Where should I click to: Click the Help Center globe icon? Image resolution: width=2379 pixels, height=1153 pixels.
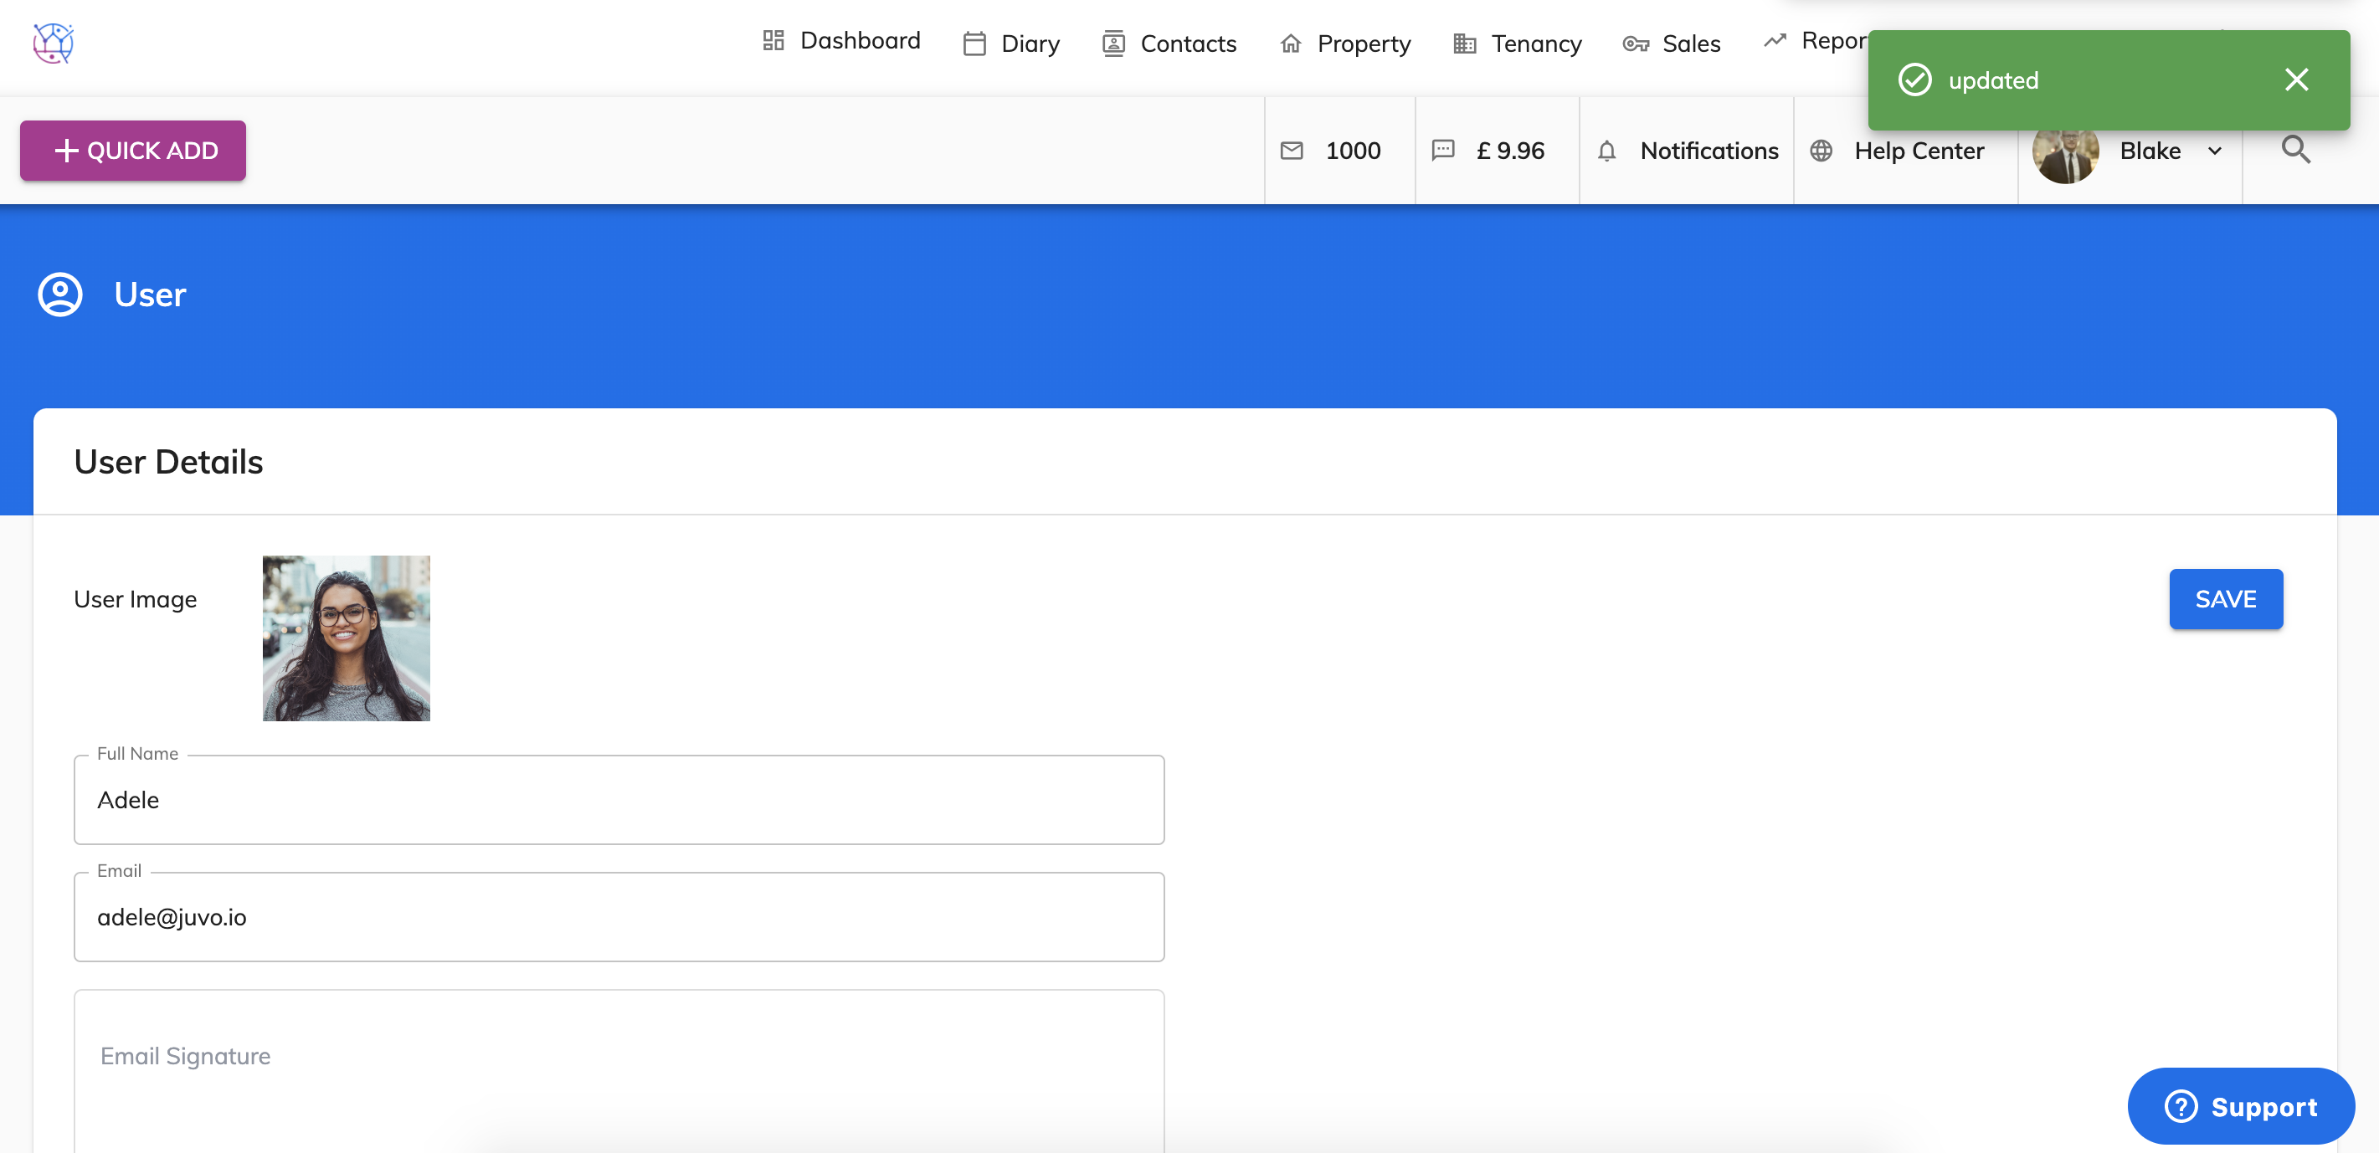coord(1822,151)
